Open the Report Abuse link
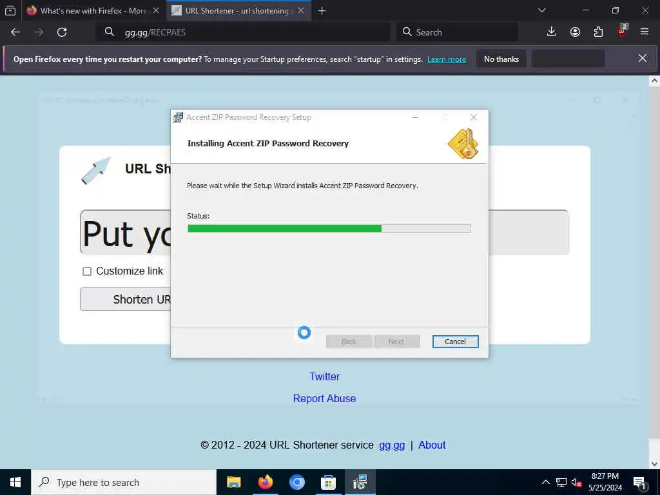The width and height of the screenshot is (660, 495). click(325, 398)
